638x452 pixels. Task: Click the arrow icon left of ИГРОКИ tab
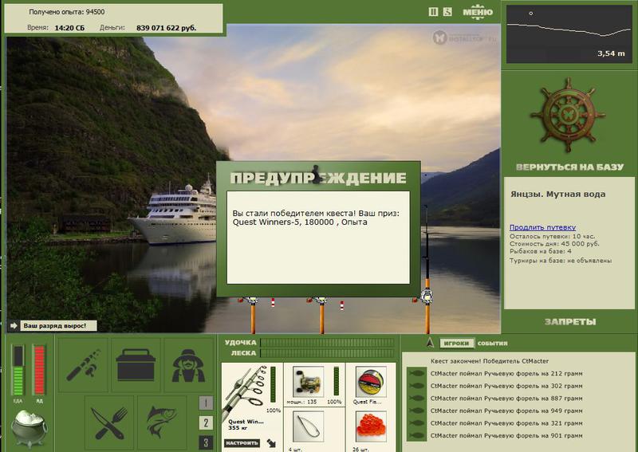pos(431,343)
